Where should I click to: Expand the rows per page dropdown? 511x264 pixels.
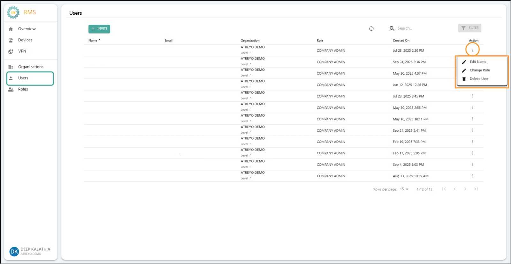pyautogui.click(x=404, y=189)
